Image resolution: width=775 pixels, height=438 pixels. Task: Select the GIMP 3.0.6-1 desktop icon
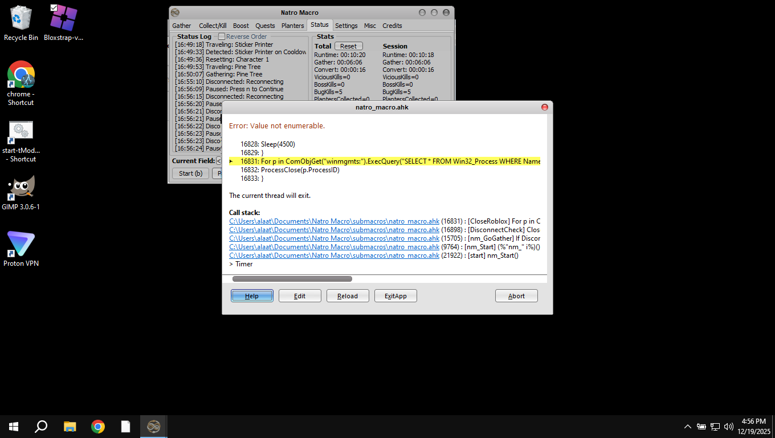point(21,192)
